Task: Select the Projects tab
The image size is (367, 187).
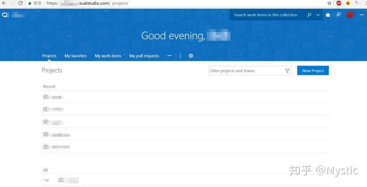Action: coord(49,56)
